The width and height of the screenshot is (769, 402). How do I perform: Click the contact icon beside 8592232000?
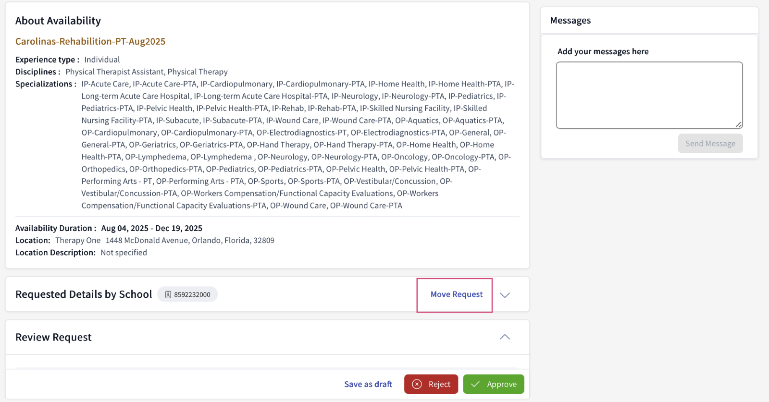pos(168,294)
